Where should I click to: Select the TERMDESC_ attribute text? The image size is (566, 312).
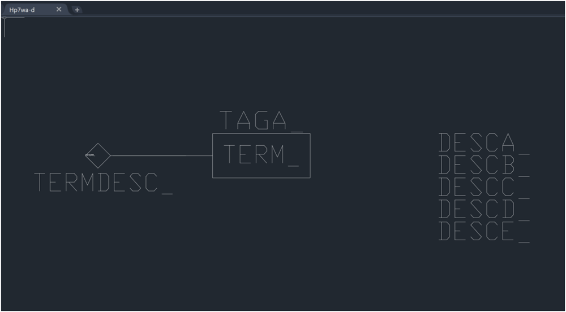click(103, 183)
